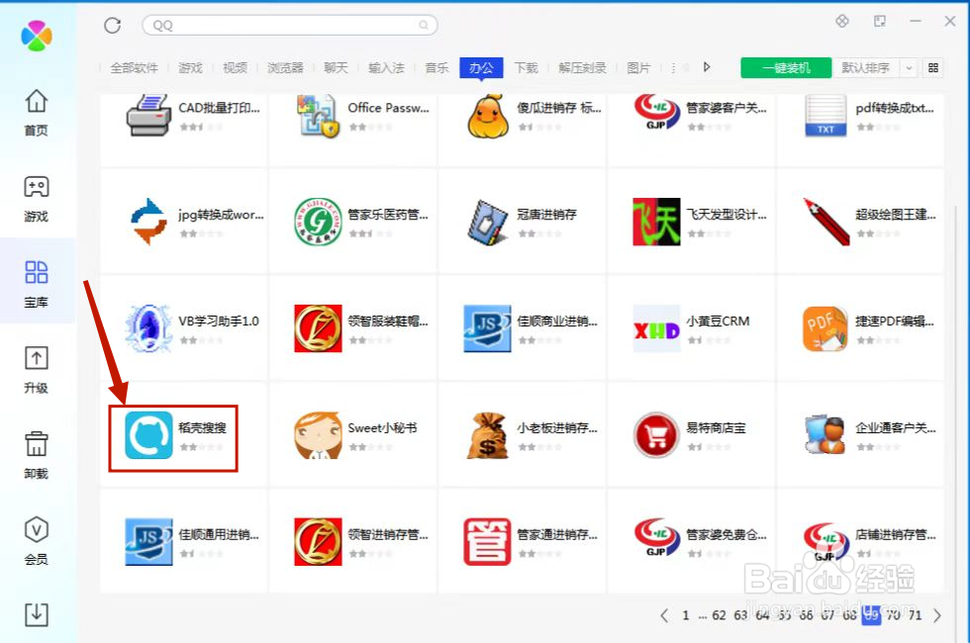Image resolution: width=970 pixels, height=643 pixels.
Task: Open the 领智进销存管 app entry
Action: [352, 542]
